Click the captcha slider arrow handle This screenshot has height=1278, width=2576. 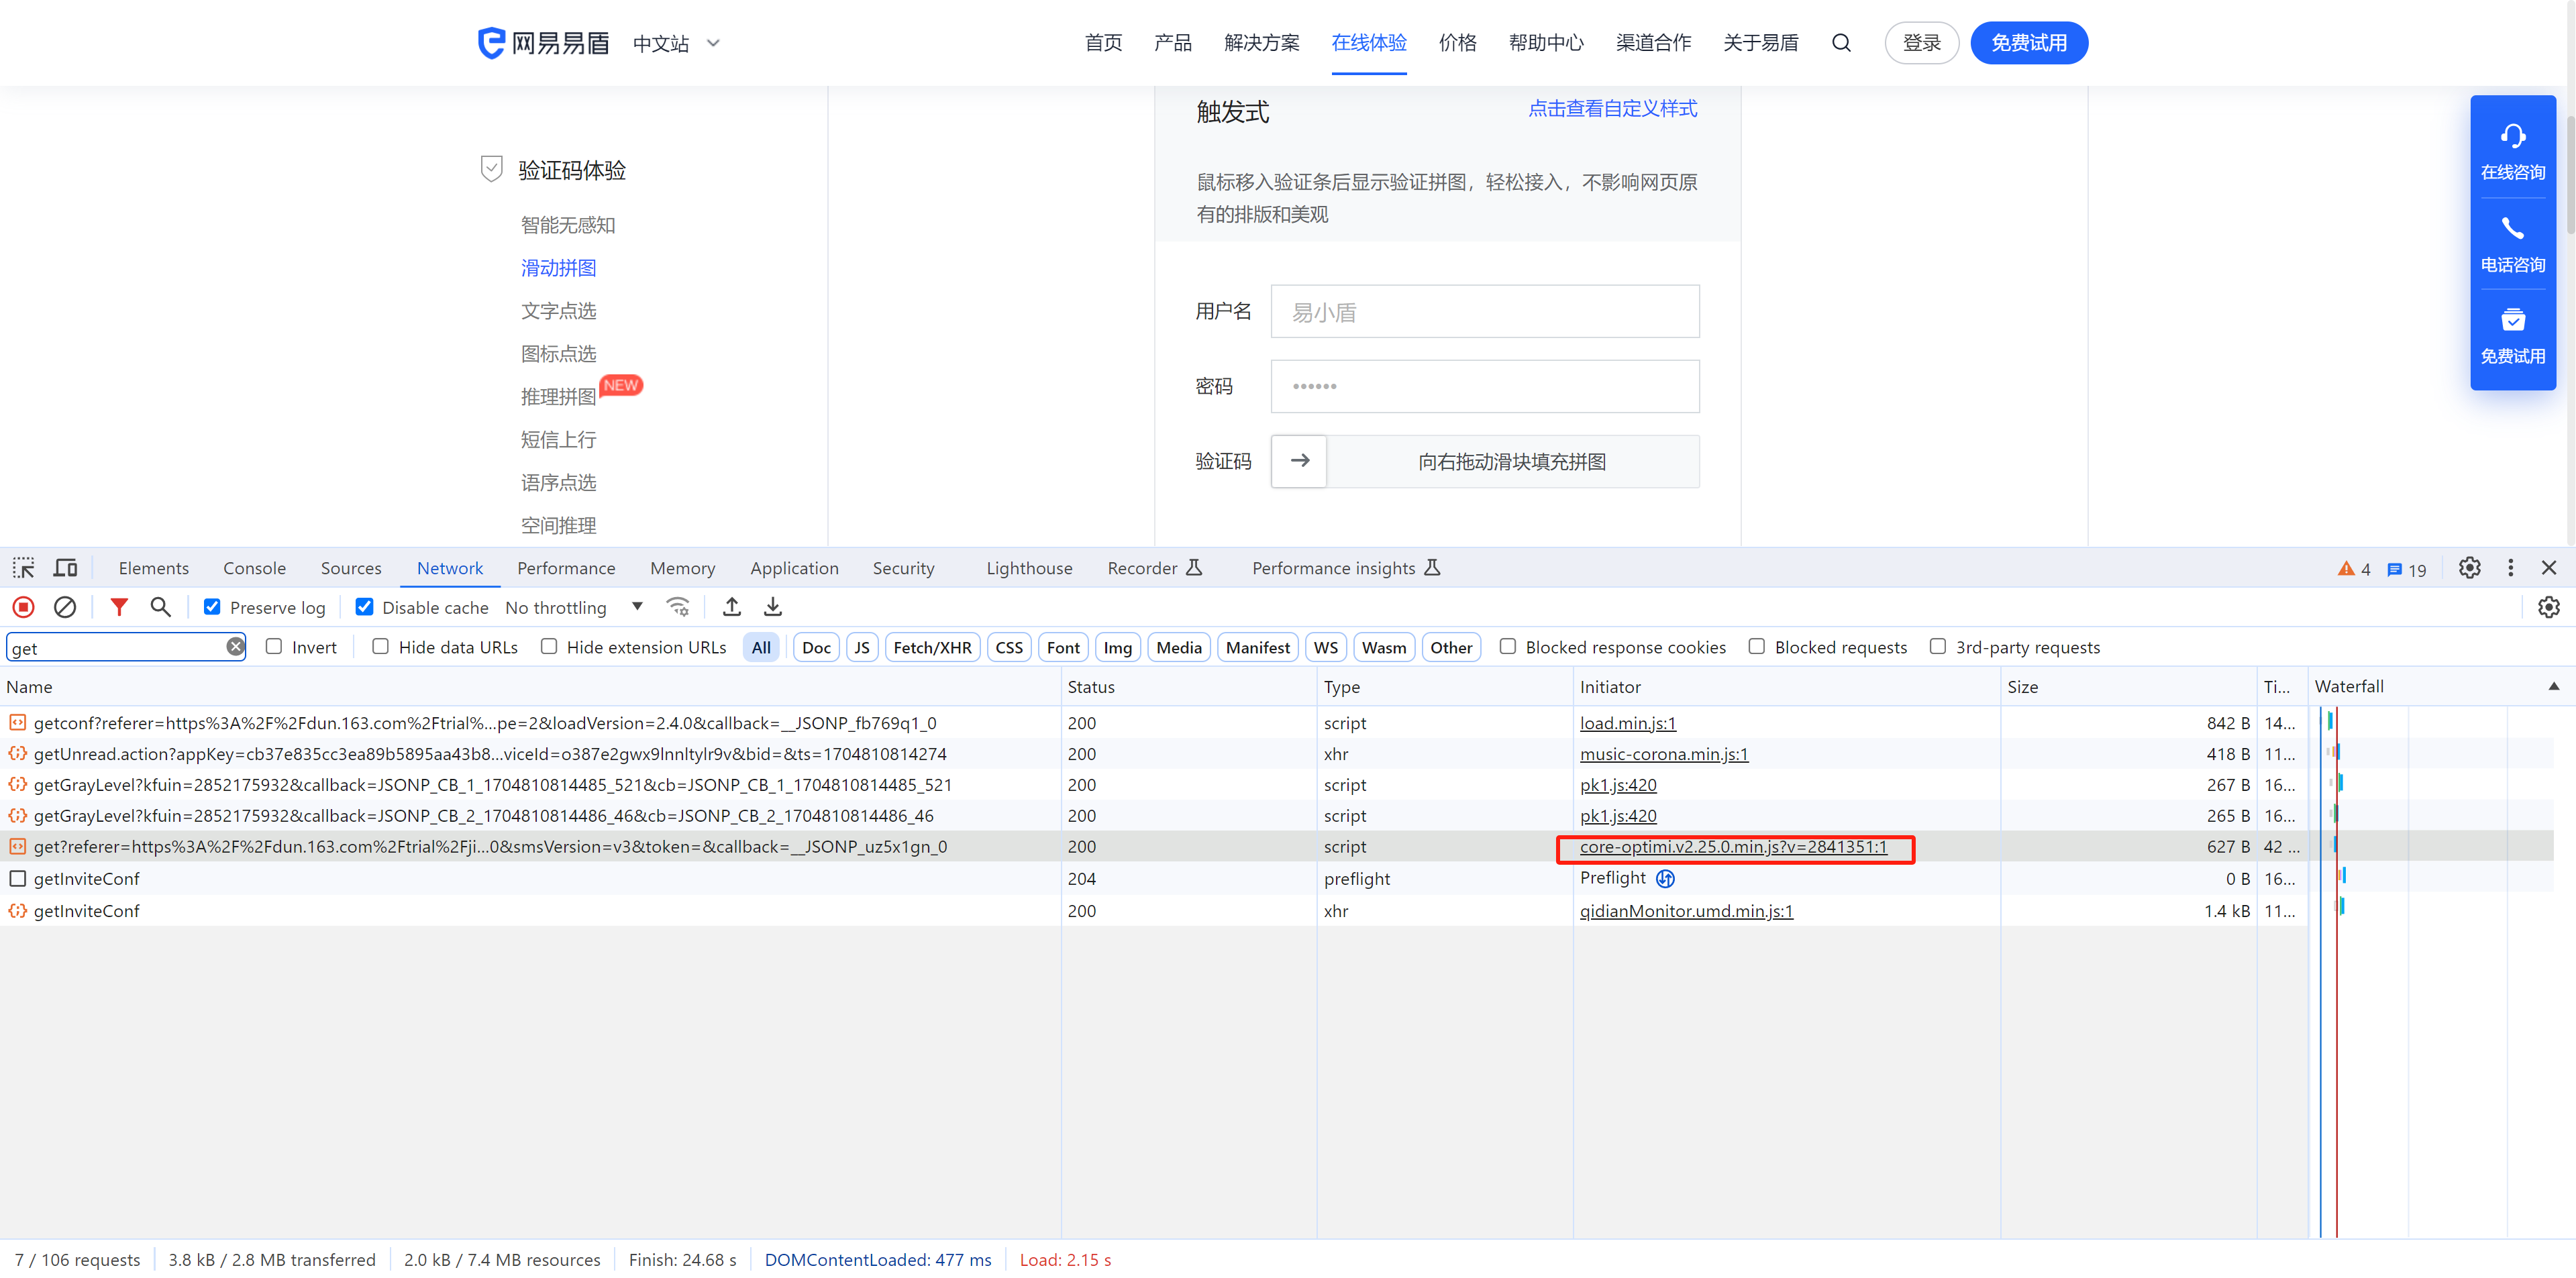tap(1299, 461)
